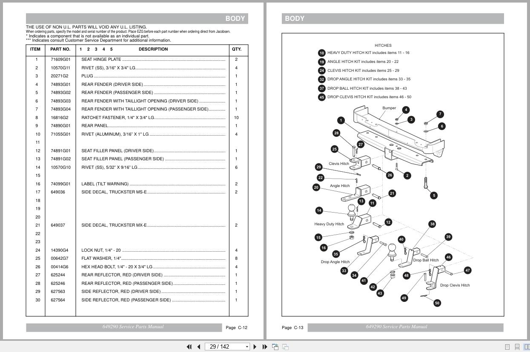
Task: Click 'REAR REFLECTOR, RED (PASSENGER SIDE)' text
Action: point(127,284)
